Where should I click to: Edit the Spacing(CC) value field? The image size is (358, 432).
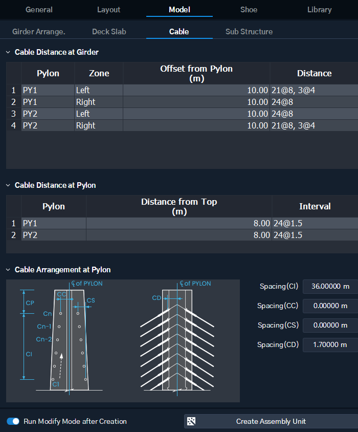(330, 306)
